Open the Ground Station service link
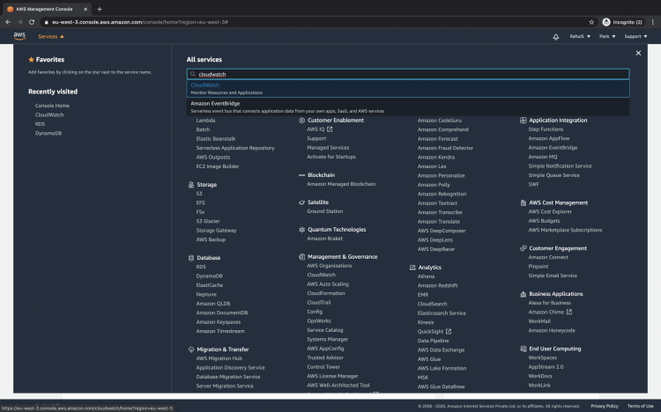This screenshot has width=661, height=412. [325, 211]
